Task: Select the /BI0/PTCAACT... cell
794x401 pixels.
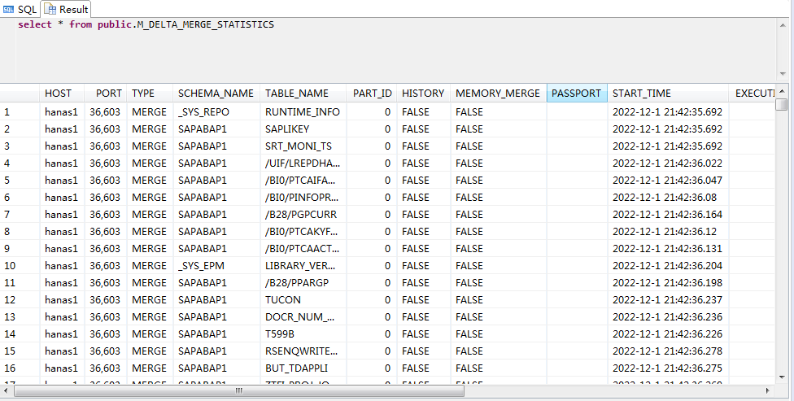Action: click(x=303, y=249)
